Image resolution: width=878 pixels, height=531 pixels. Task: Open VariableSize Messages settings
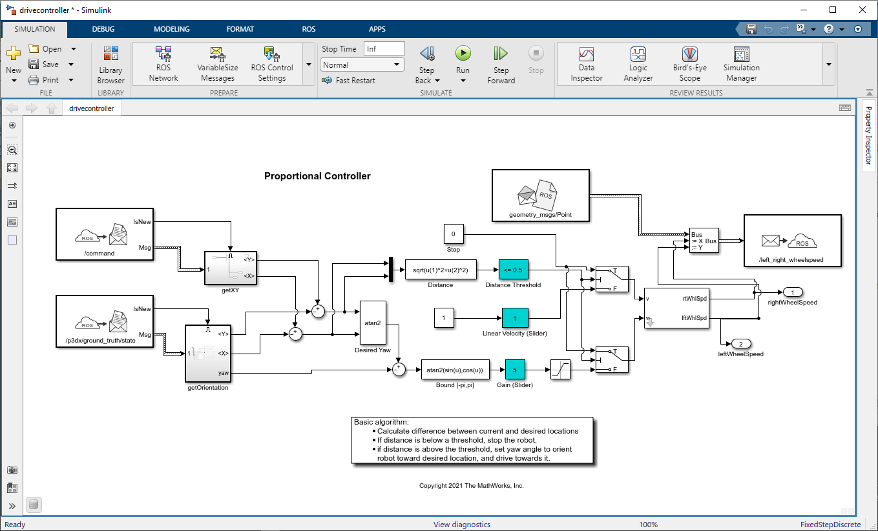pos(217,65)
